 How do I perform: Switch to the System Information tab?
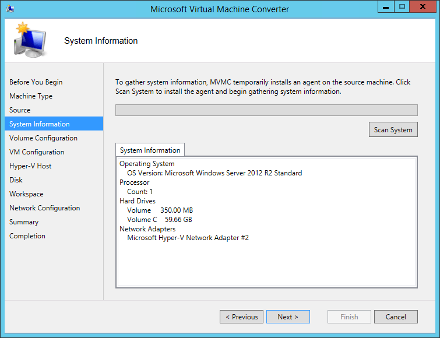coord(150,150)
